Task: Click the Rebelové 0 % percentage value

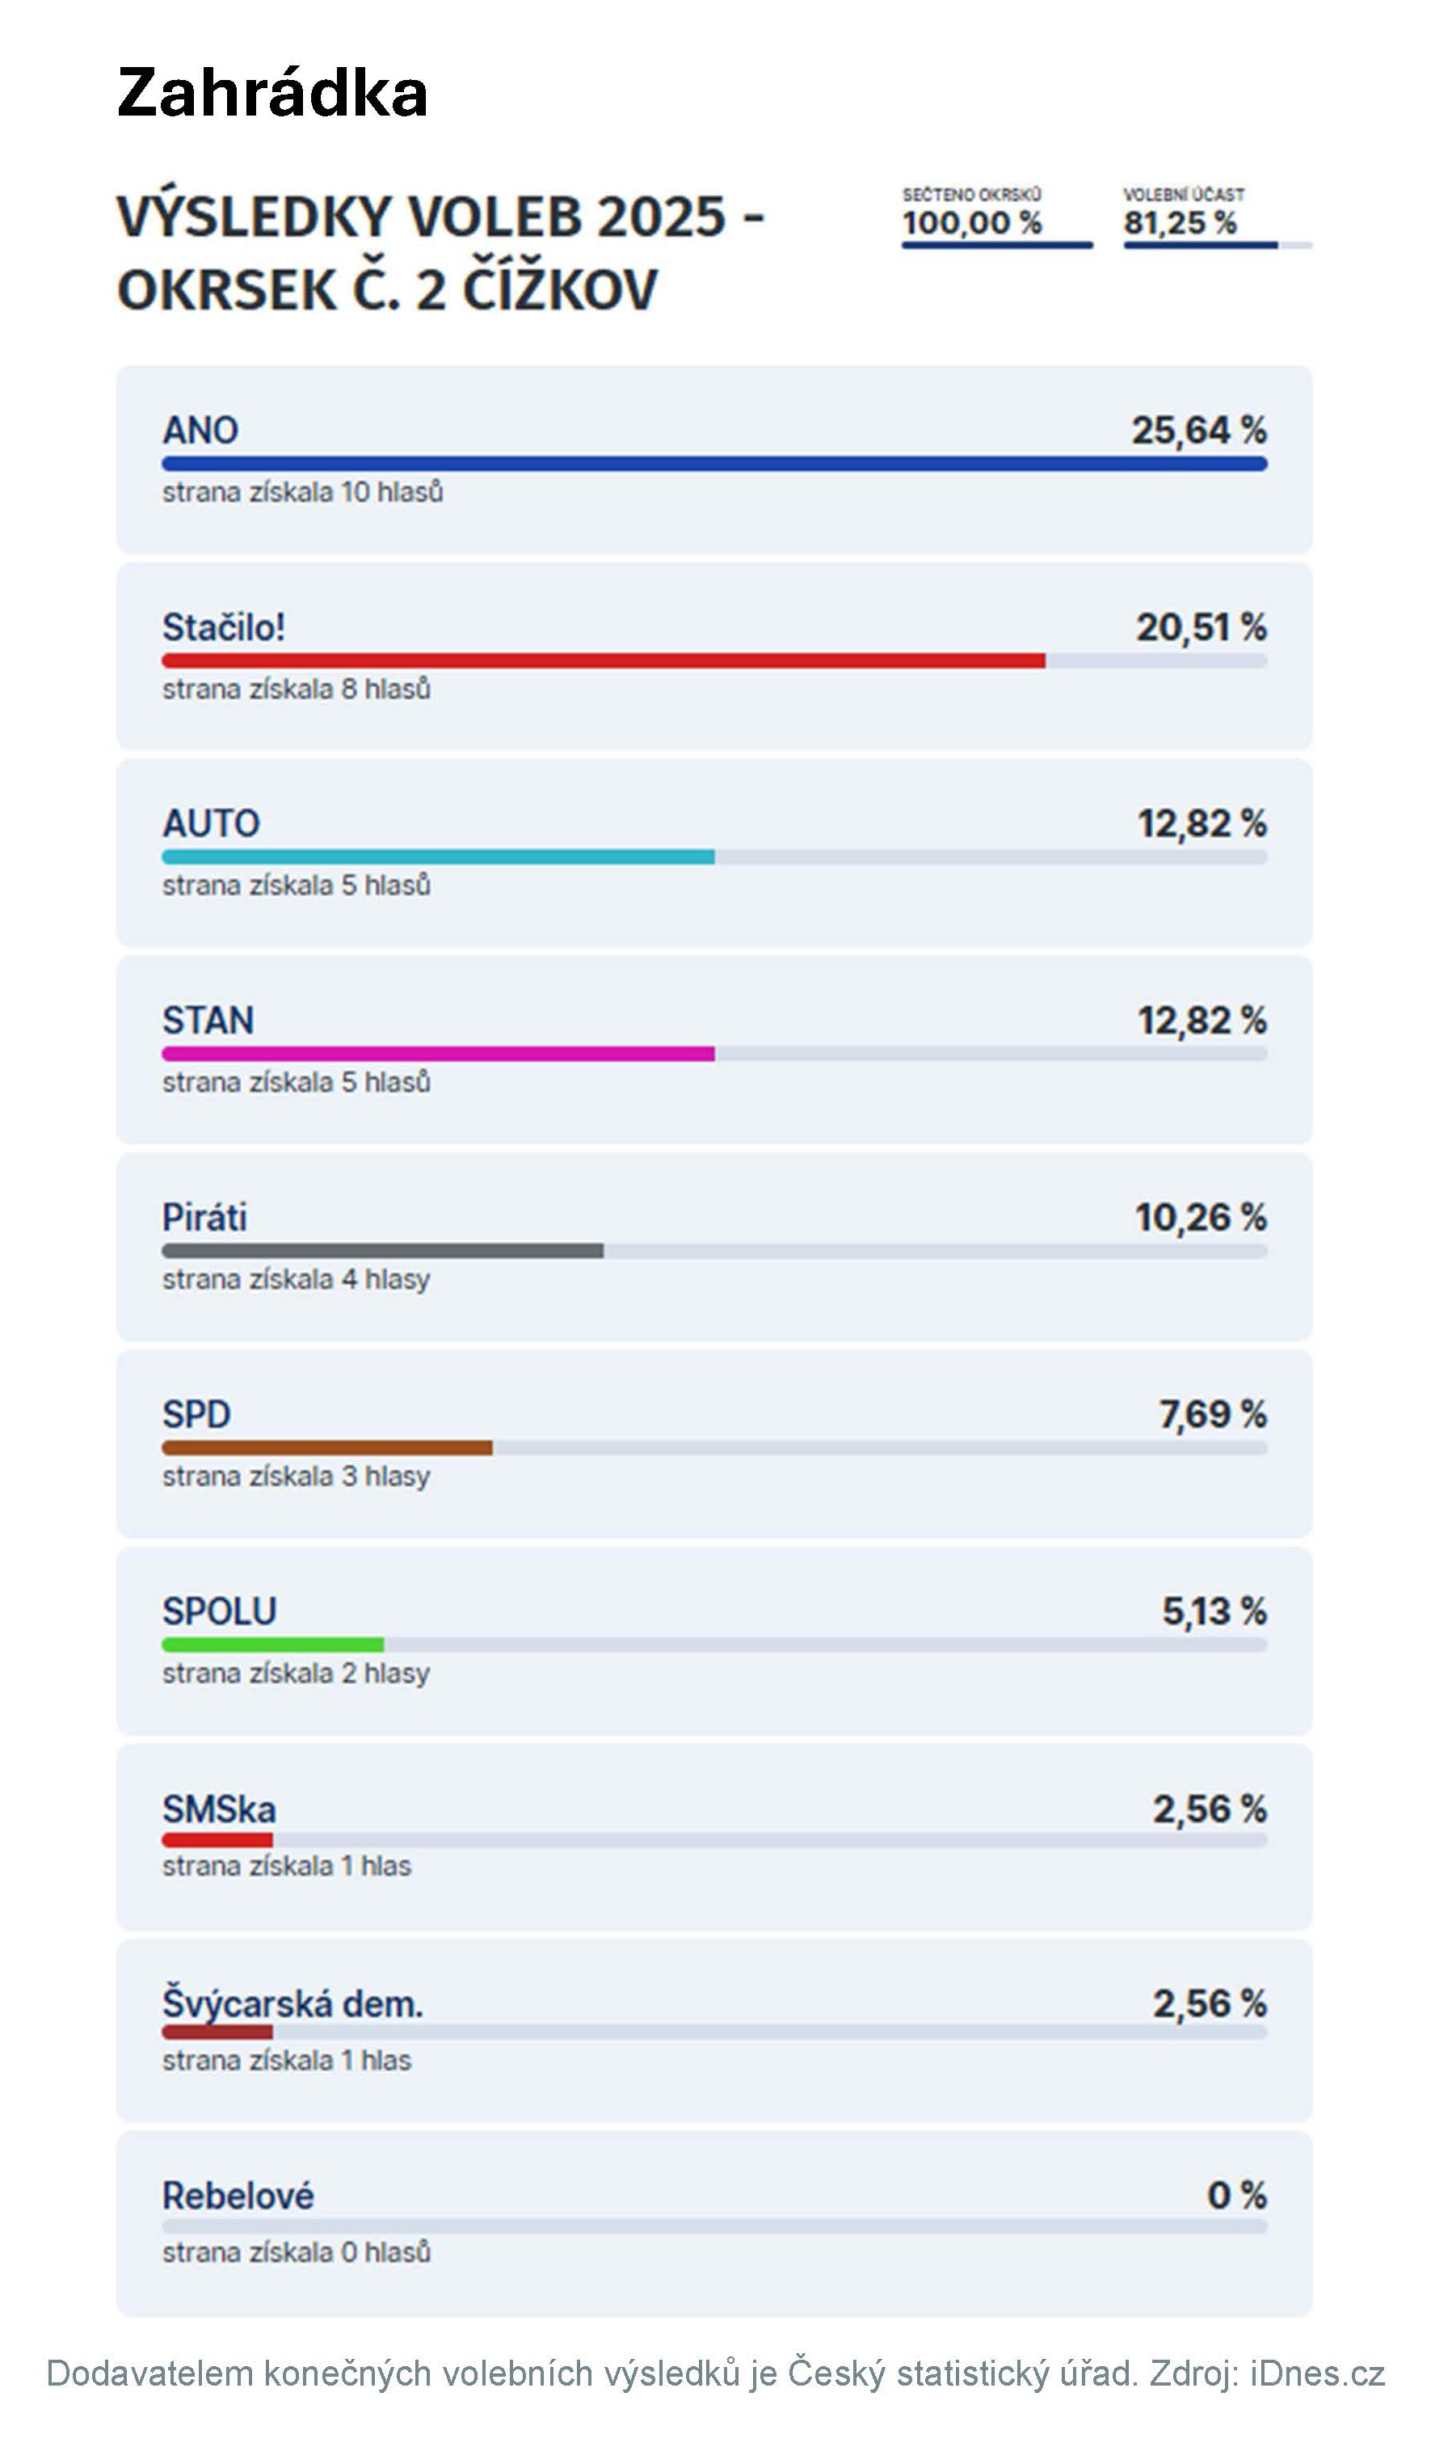Action: [x=1236, y=2196]
